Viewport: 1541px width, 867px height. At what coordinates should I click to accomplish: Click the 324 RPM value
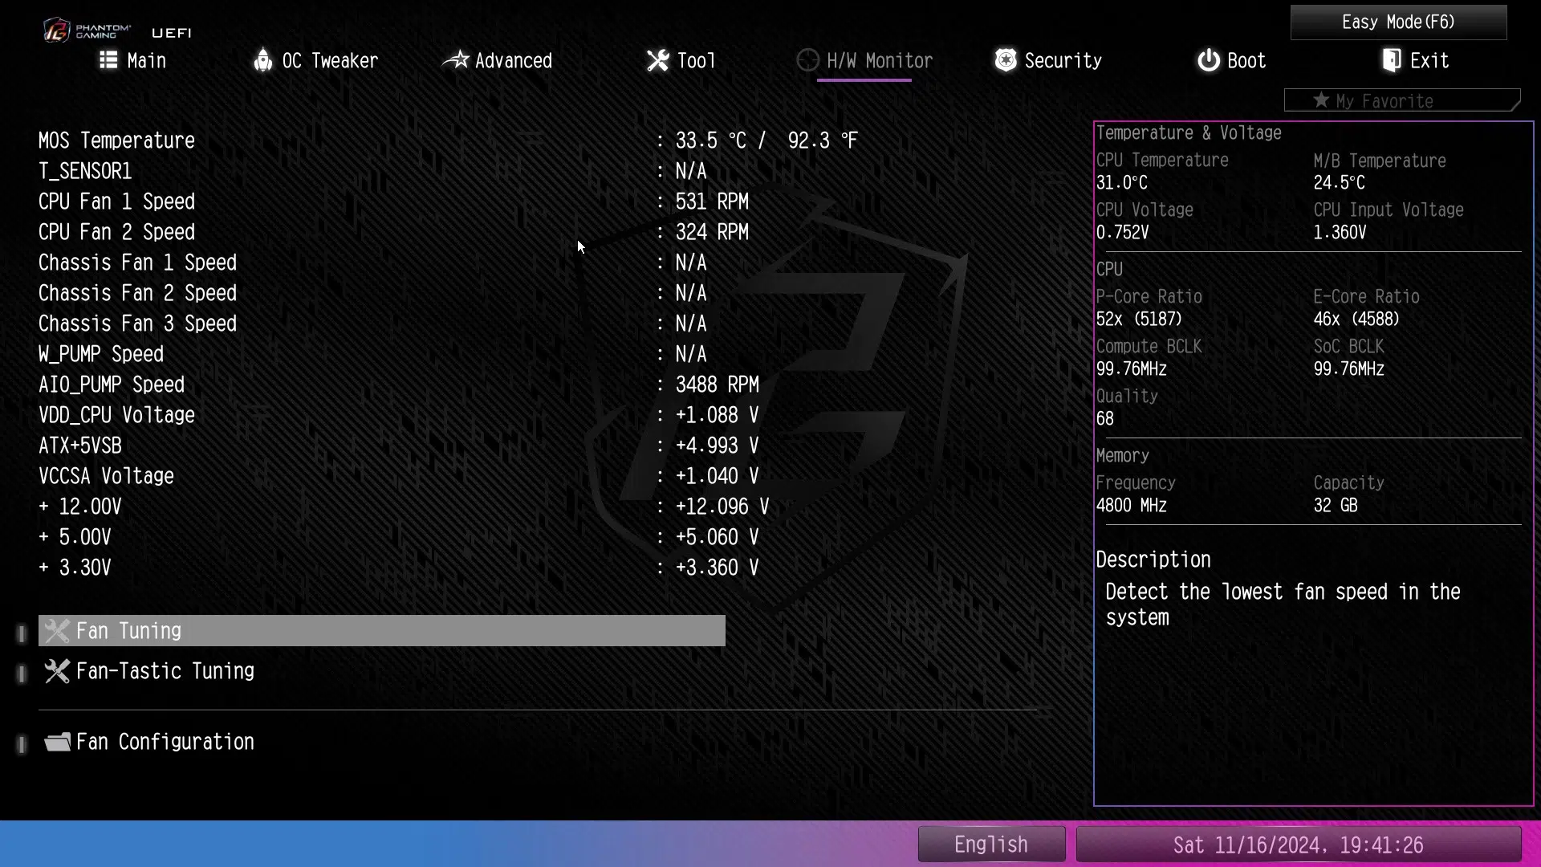[x=712, y=232]
